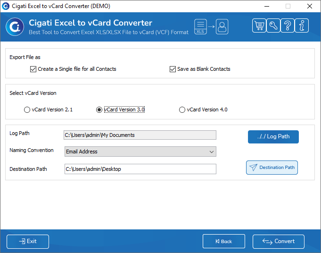
Task: Select vCard Version 2.1 radio button
Action: pyautogui.click(x=27, y=110)
